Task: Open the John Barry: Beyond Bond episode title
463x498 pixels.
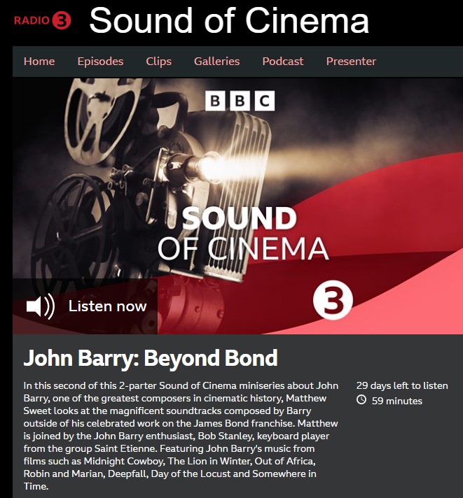Action: [151, 358]
